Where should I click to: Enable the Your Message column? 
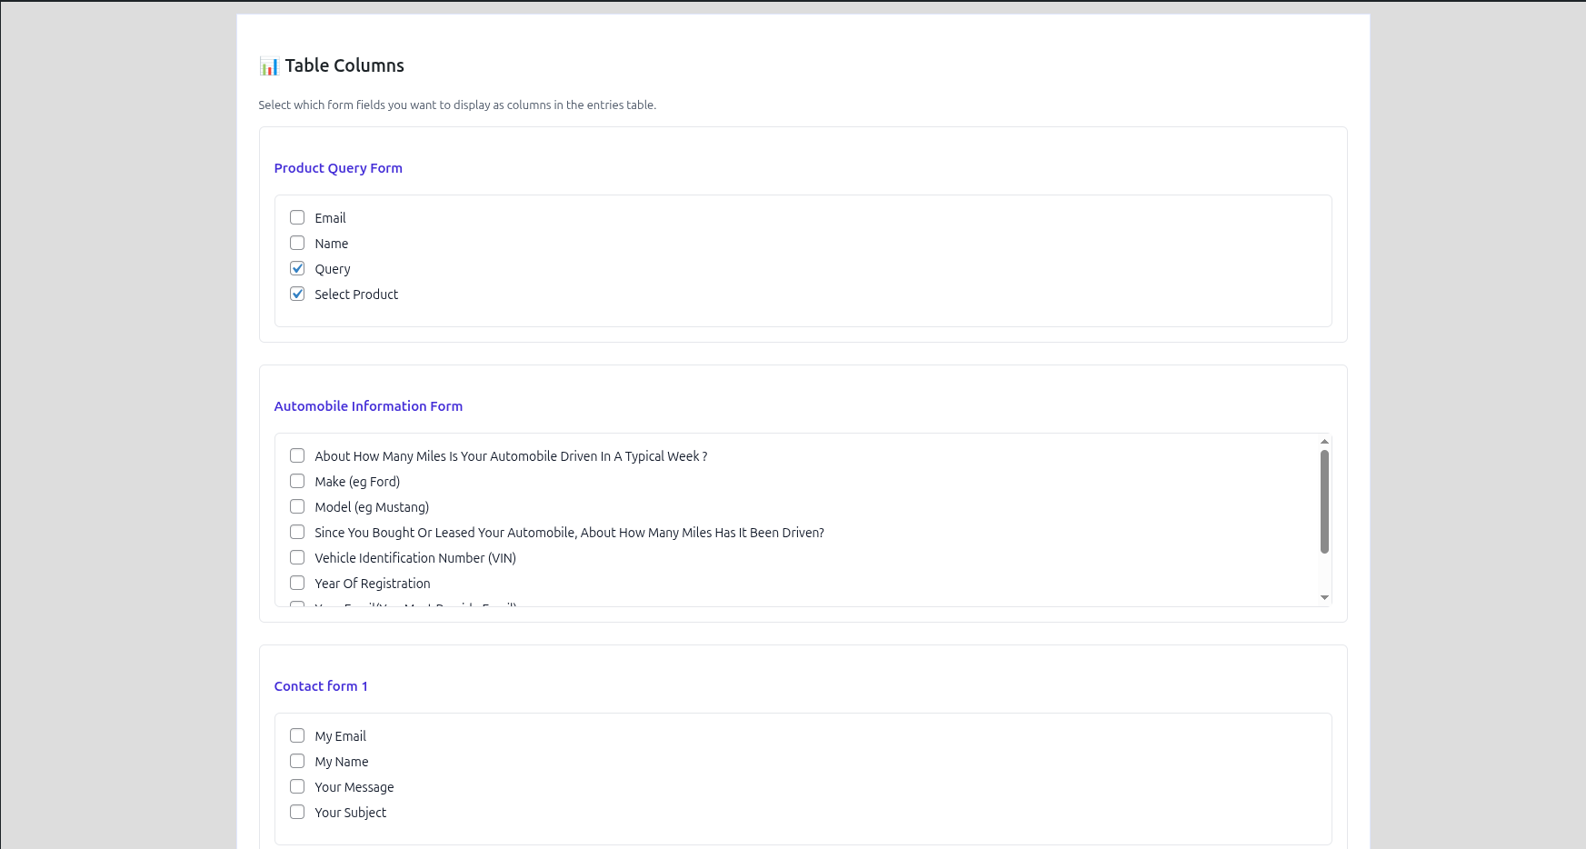point(297,786)
